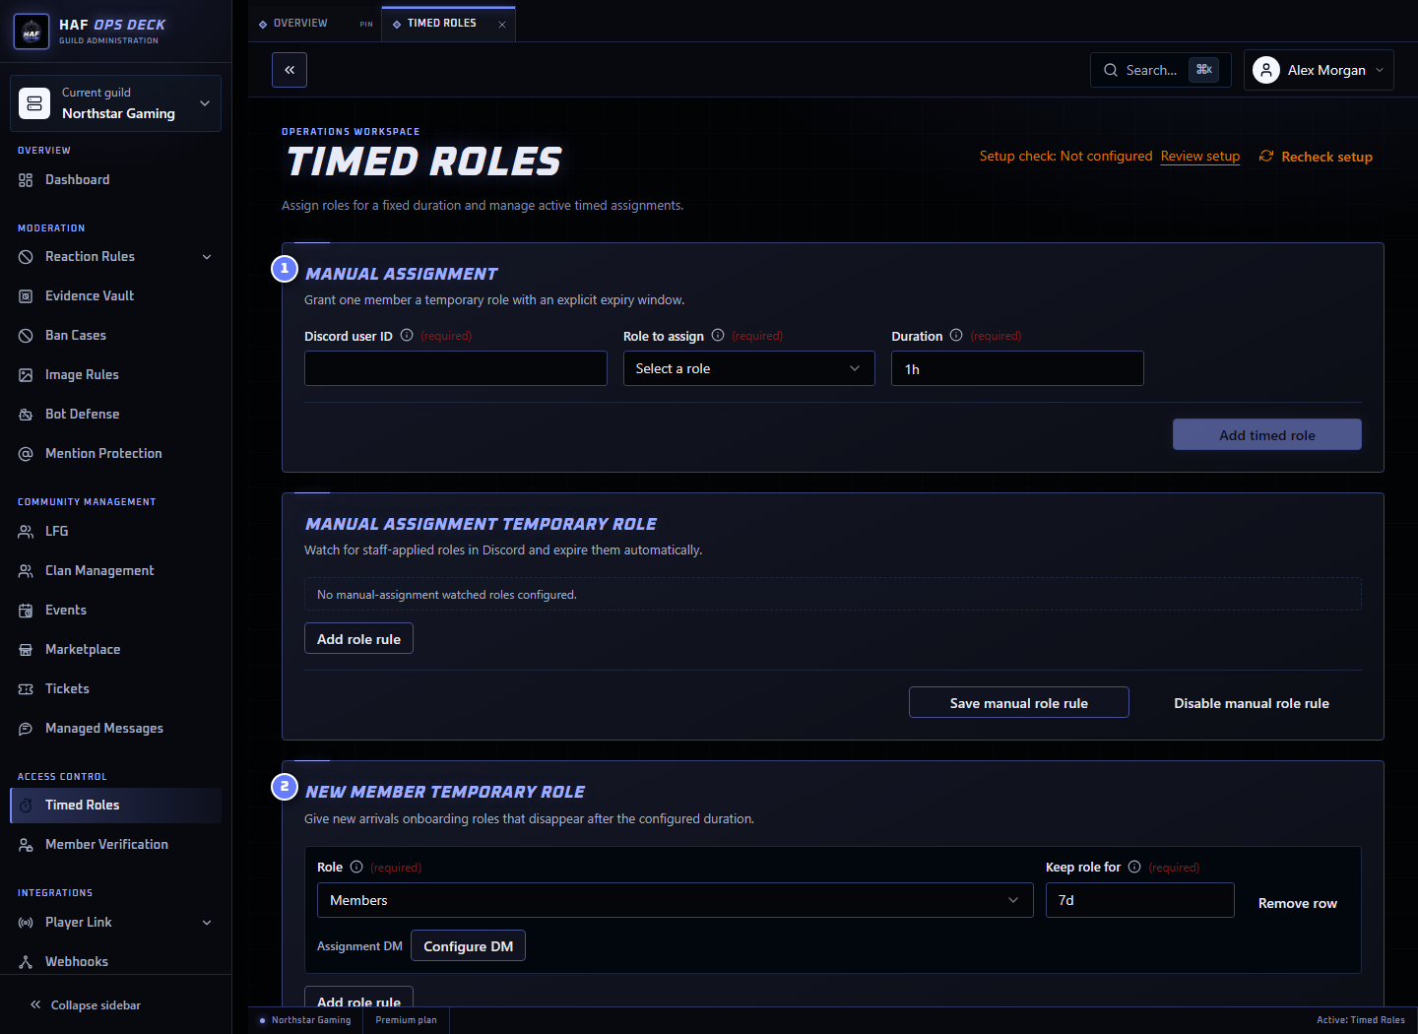The image size is (1418, 1034).
Task: Focus the Keep role for field
Action: [x=1139, y=900]
